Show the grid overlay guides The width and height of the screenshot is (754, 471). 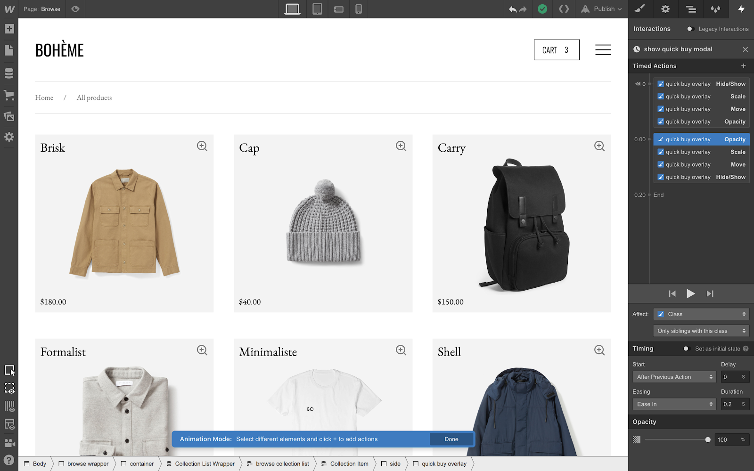pos(9,406)
